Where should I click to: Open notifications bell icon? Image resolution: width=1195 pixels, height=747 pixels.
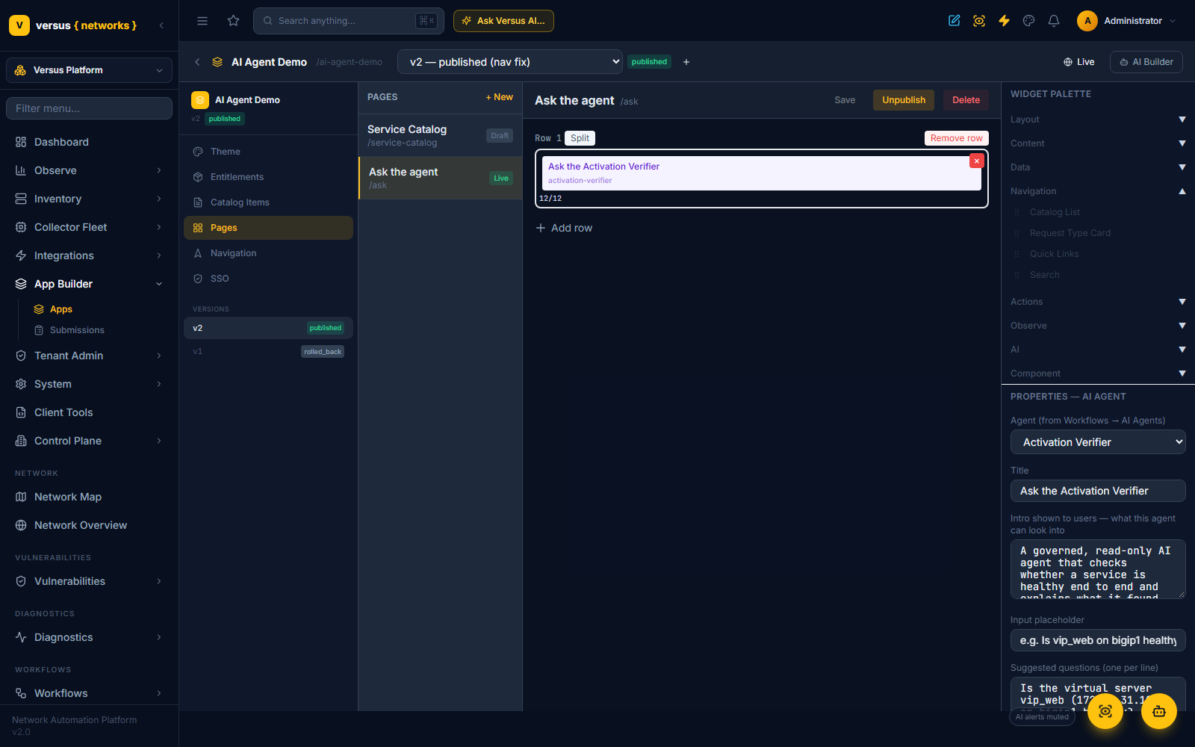pyautogui.click(x=1054, y=21)
